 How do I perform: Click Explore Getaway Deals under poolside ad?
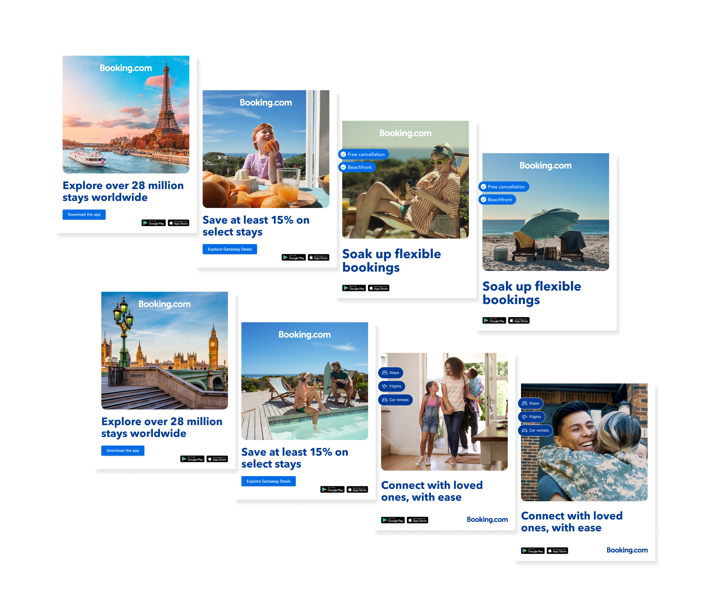[x=269, y=481]
